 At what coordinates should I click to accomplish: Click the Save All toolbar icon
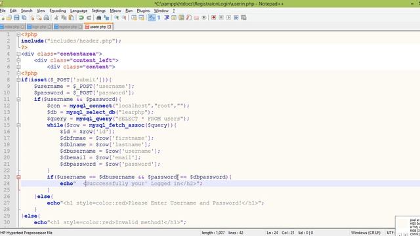tap(24, 18)
